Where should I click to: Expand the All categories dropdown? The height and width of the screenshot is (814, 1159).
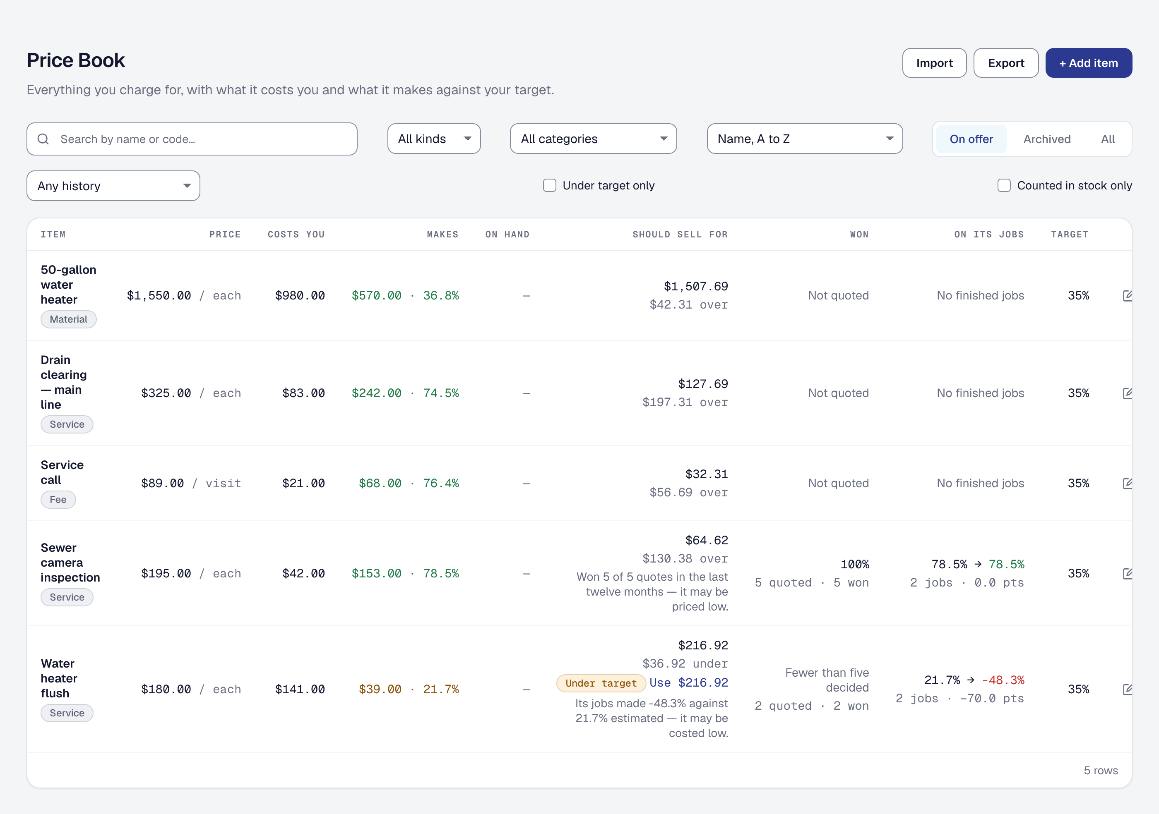tap(593, 139)
